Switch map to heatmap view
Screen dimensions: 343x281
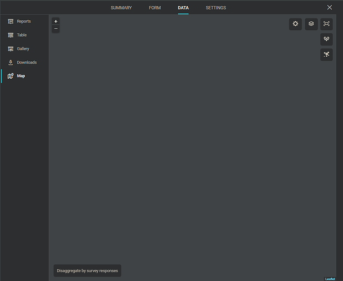327,55
